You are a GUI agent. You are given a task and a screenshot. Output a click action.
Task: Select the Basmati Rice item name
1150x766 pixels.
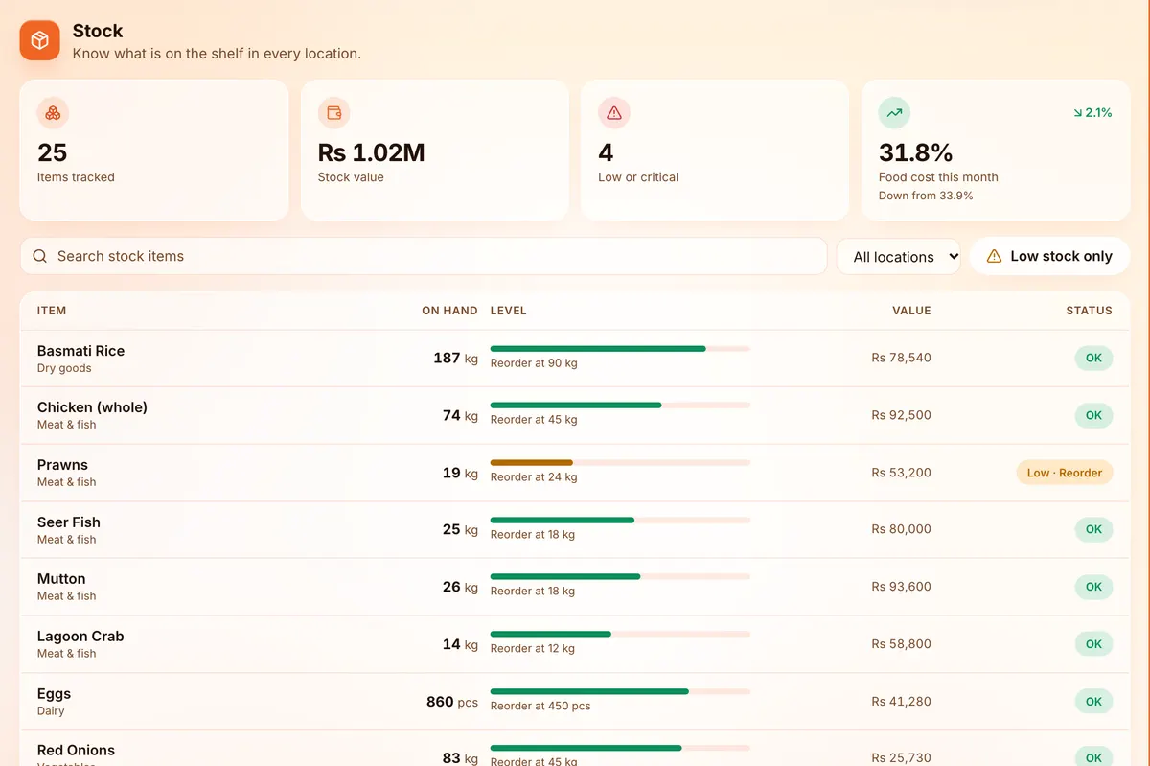click(x=80, y=351)
